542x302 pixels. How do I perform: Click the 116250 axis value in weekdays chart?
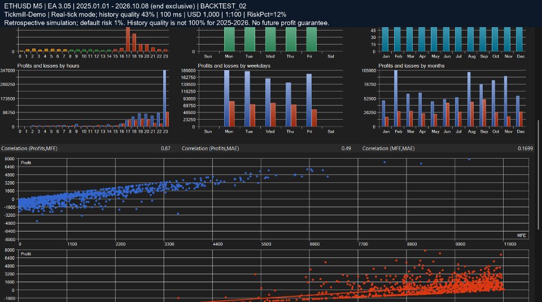(x=189, y=91)
